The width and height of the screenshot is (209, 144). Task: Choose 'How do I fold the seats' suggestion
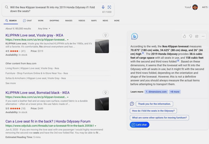(x=153, y=111)
